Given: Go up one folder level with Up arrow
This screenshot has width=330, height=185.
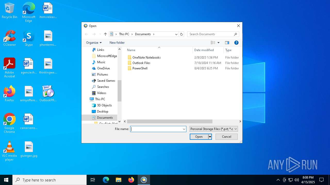Looking at the screenshot, I should coord(105,34).
